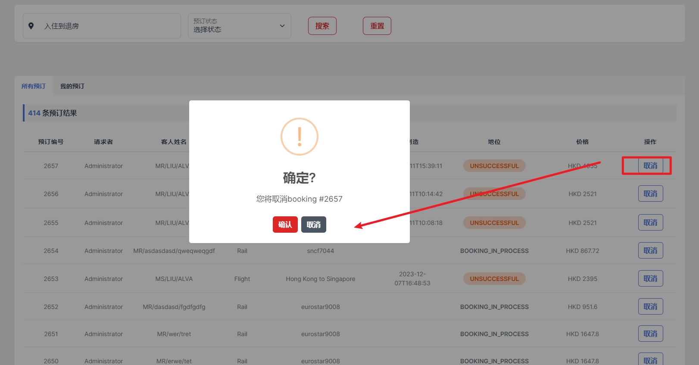Cancel booking 2654 via its 取消 button

pos(650,251)
